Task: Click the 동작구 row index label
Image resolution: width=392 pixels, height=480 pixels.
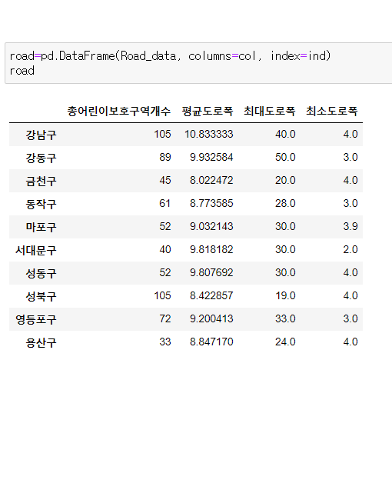Action: 41,204
